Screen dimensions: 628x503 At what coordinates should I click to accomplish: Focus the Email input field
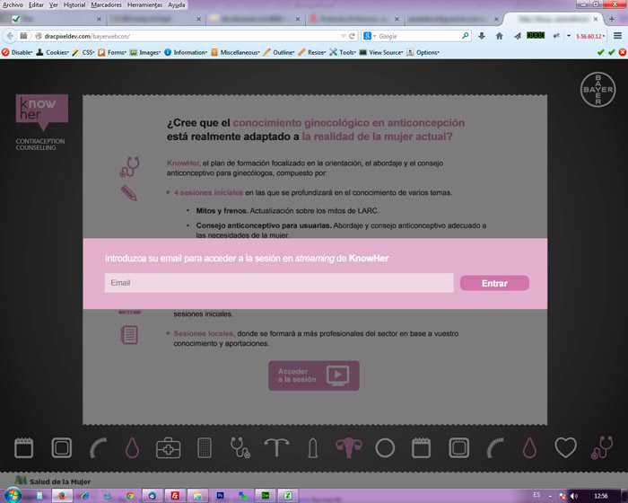[279, 283]
